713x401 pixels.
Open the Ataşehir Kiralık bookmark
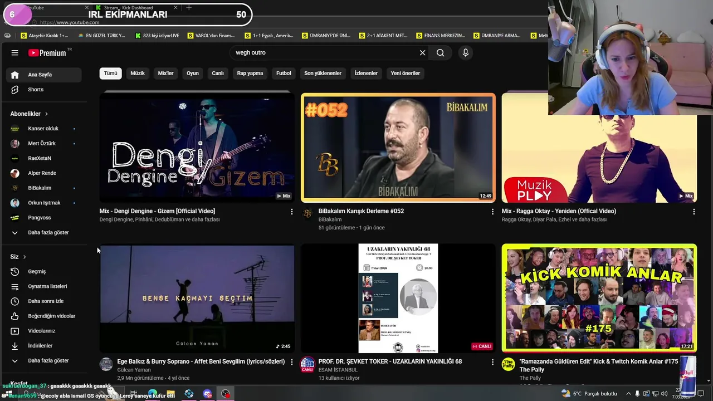(44, 36)
